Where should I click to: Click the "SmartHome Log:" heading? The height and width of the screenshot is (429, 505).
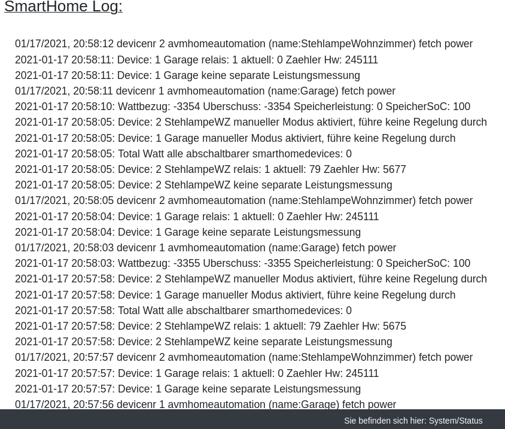coord(63,7)
